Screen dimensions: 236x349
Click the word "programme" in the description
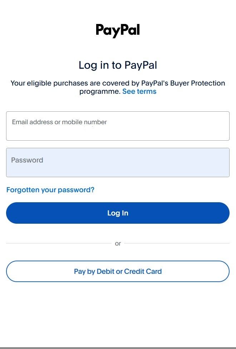(x=100, y=91)
